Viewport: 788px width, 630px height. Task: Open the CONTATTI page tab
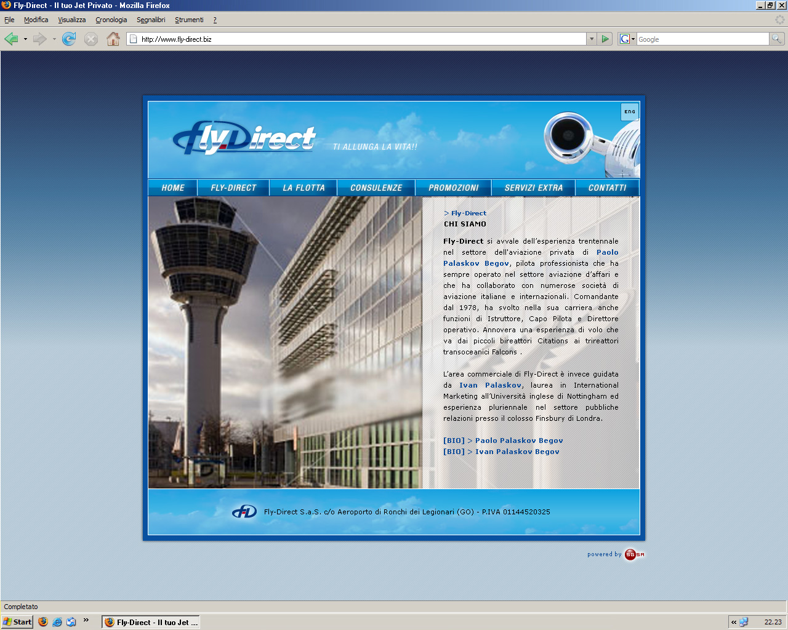pos(607,188)
